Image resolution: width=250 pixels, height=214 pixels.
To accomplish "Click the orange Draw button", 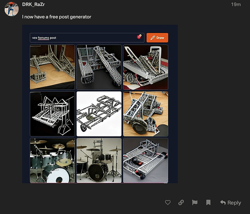I will tap(157, 38).
